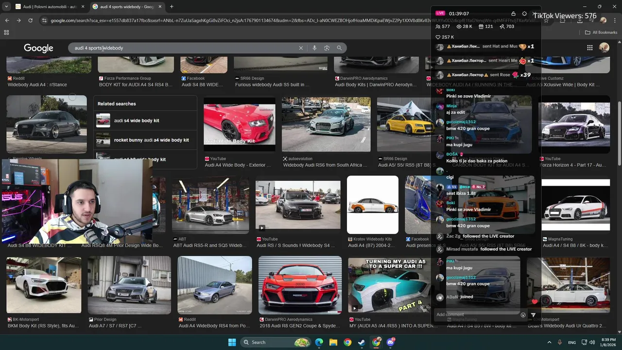Viewport: 622px width, 350px height.
Task: Click the TikTok floating red heart icon
Action: [x=535, y=301]
